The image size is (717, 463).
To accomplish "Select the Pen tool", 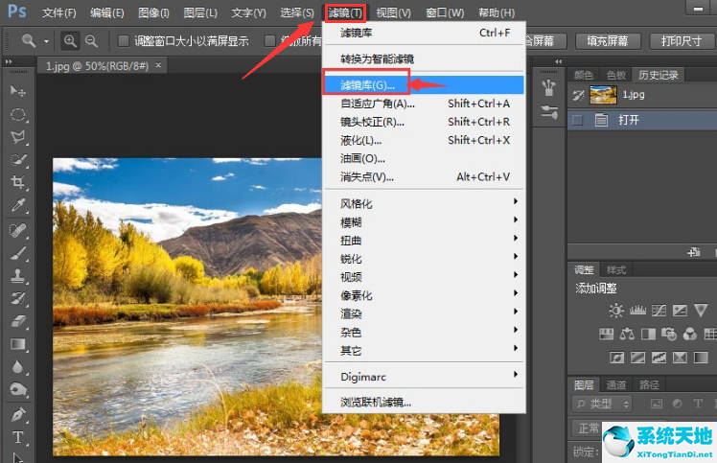I will 18,414.
